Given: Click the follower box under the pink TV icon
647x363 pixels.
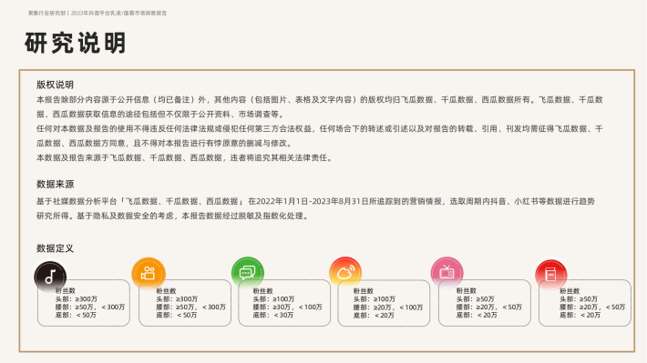Looking at the screenshot, I should pos(485,303).
